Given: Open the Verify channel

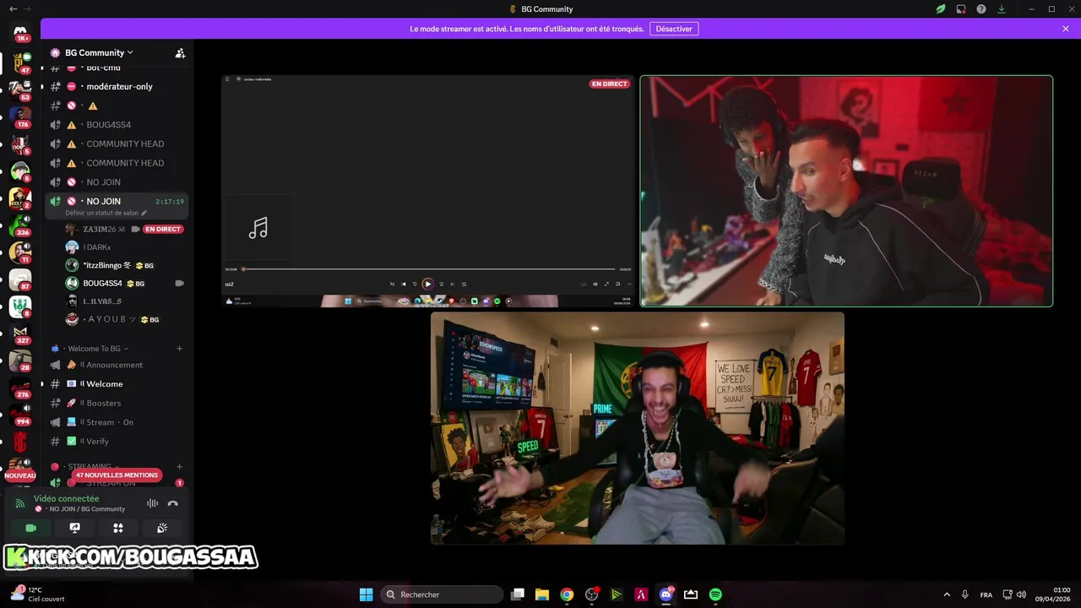Looking at the screenshot, I should click(117, 441).
